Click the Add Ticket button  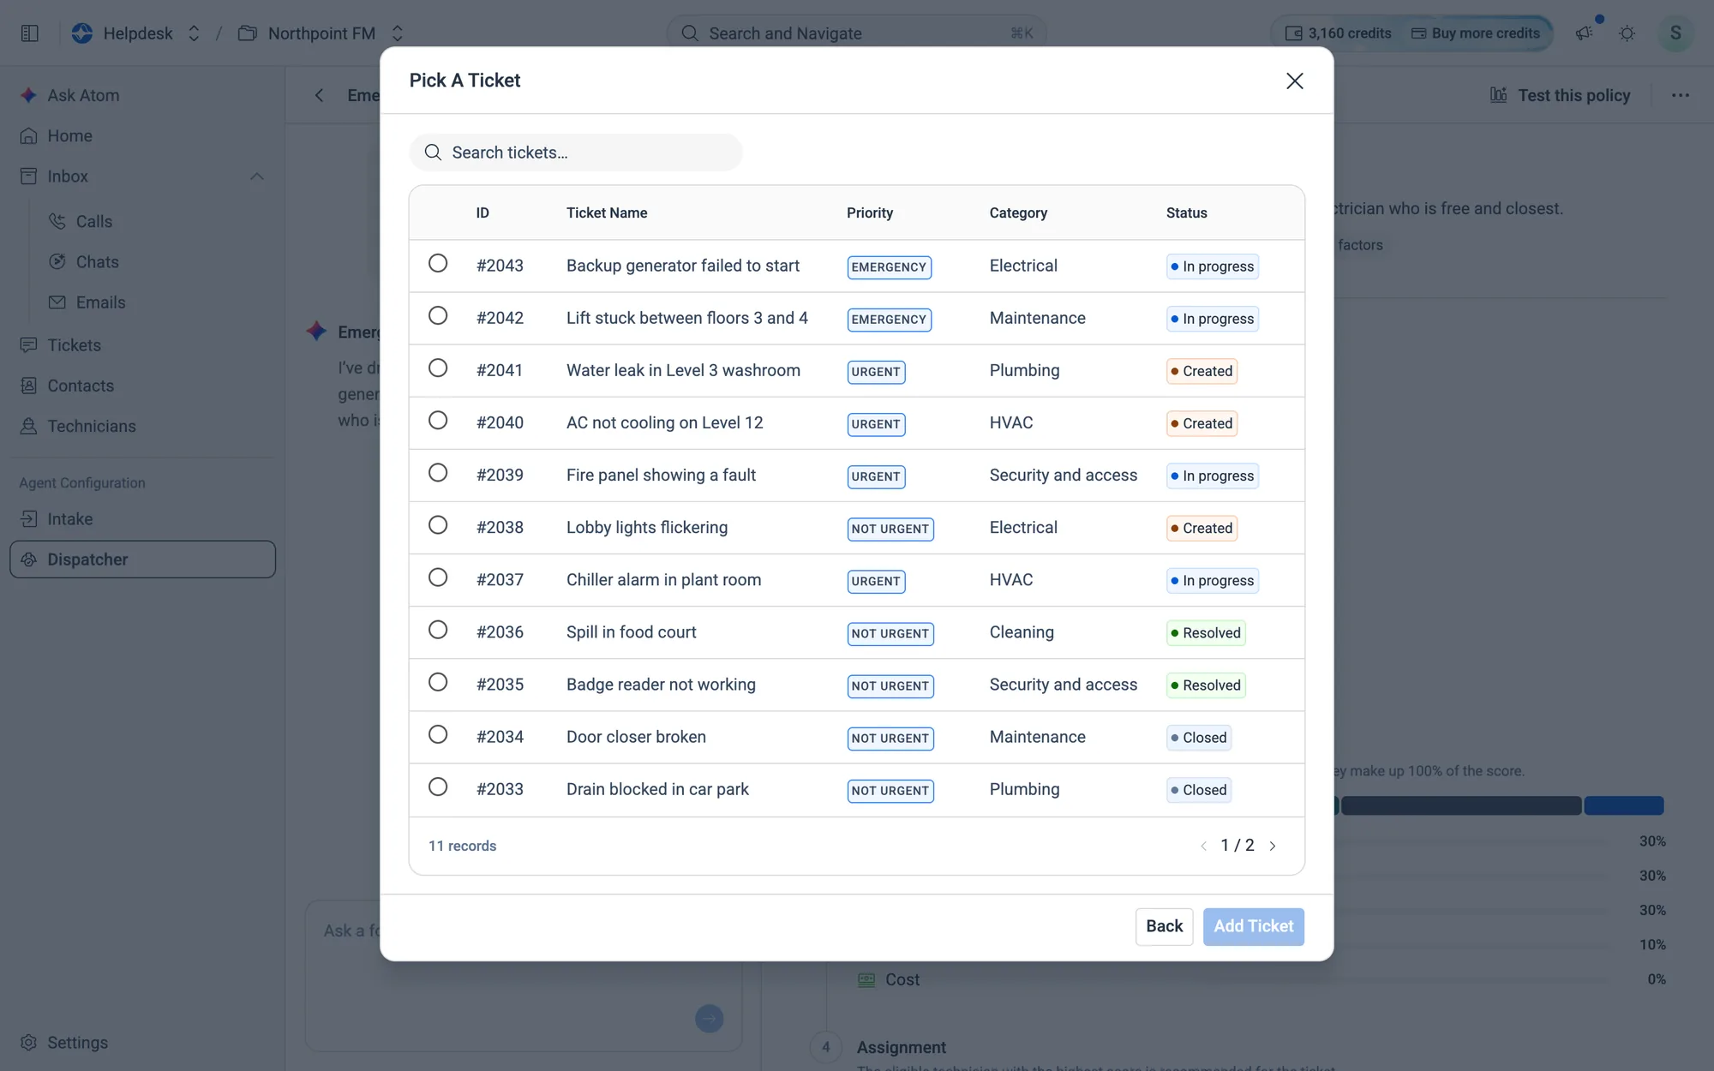click(1253, 926)
